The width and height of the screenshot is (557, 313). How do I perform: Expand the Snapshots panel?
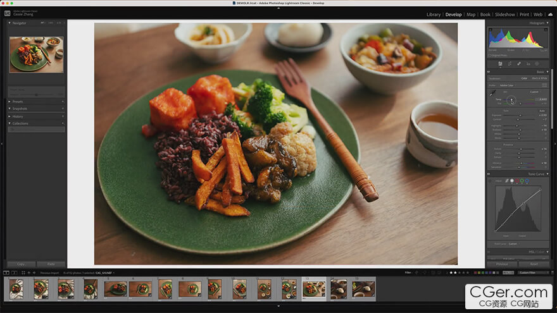[x=9, y=109]
